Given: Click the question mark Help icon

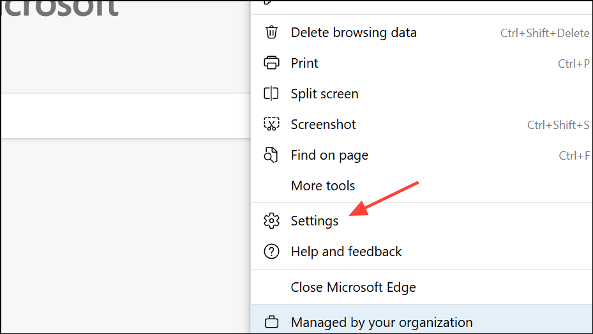Looking at the screenshot, I should (x=271, y=252).
